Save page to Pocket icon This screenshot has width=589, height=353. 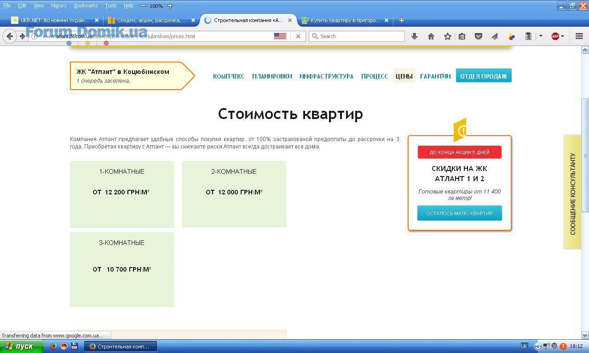click(x=479, y=36)
